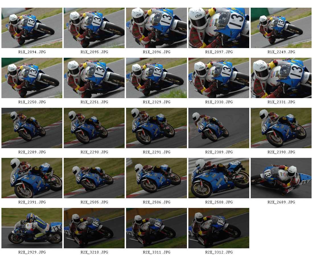Screen dimensions: 313x256
Task: Open thumbnail R1X_2094.JPG
Action: (x=32, y=28)
